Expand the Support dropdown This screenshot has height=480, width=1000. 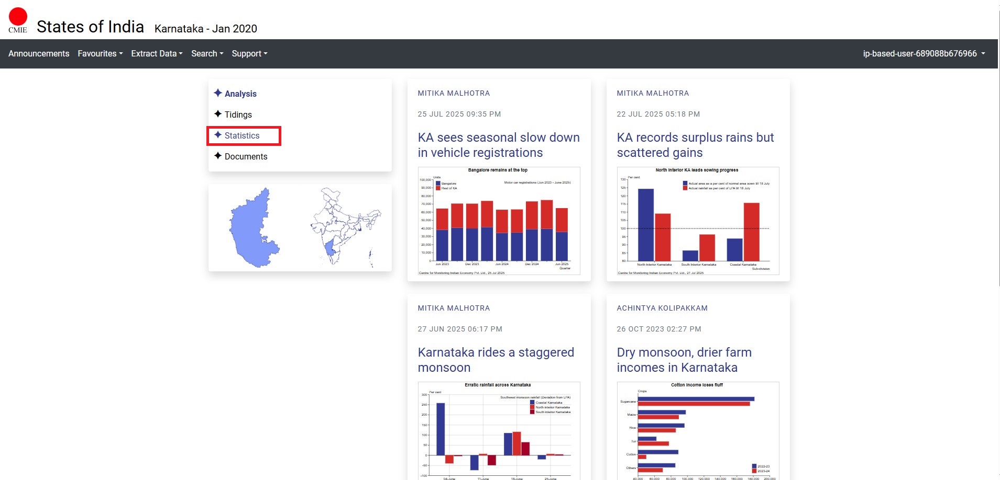tap(249, 53)
